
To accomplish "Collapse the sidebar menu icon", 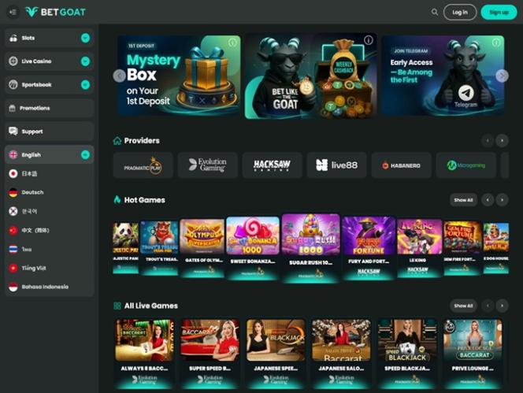I will pyautogui.click(x=12, y=12).
